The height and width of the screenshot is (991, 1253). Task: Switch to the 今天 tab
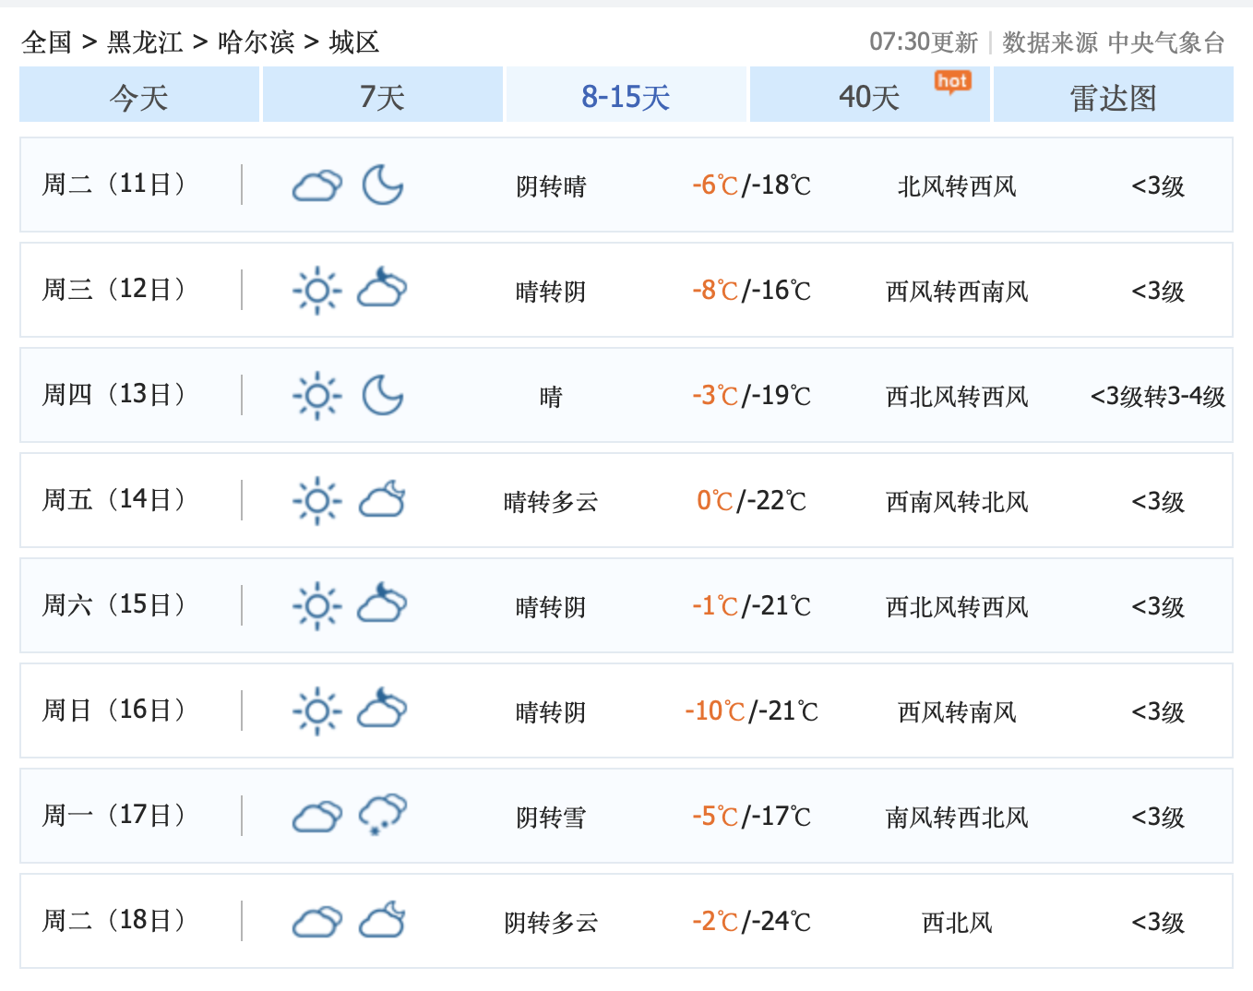pos(138,96)
